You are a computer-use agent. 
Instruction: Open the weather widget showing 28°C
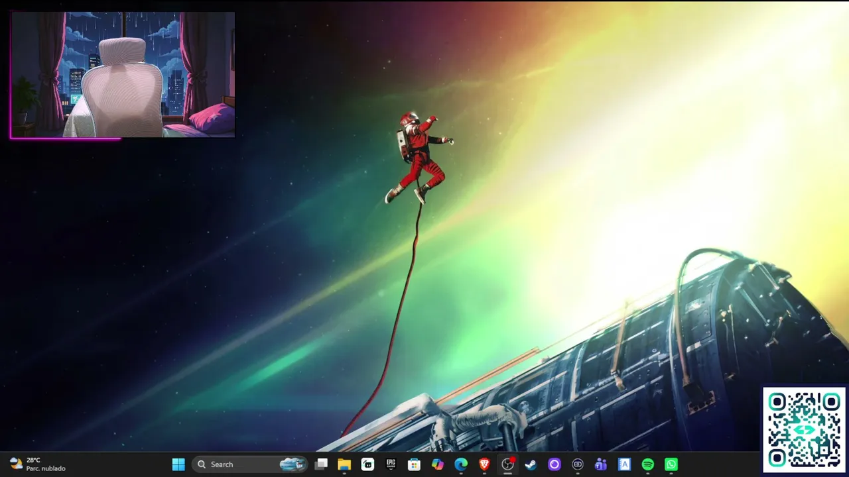[x=38, y=464]
